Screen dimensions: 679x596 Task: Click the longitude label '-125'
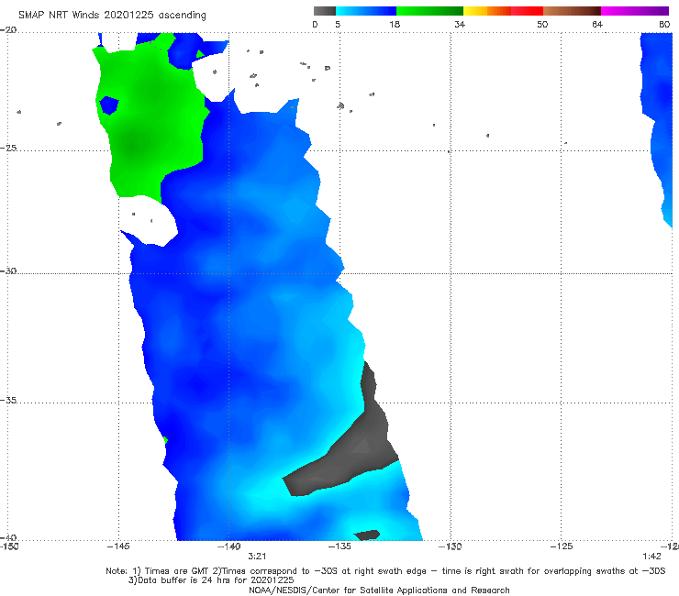tap(562, 546)
